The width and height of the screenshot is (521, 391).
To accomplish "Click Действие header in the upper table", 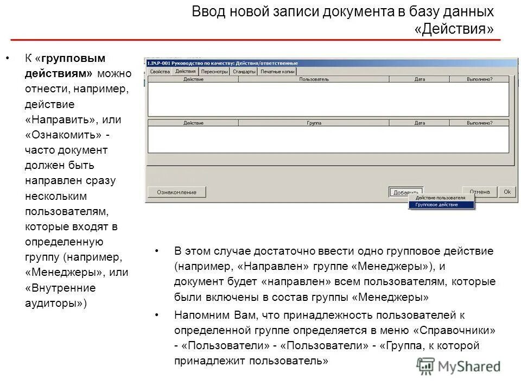I will [193, 79].
